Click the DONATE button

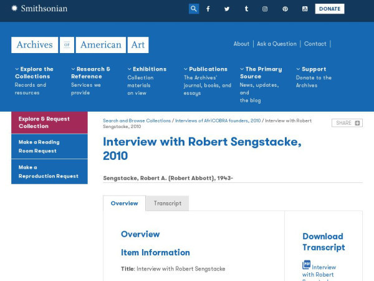click(330, 9)
